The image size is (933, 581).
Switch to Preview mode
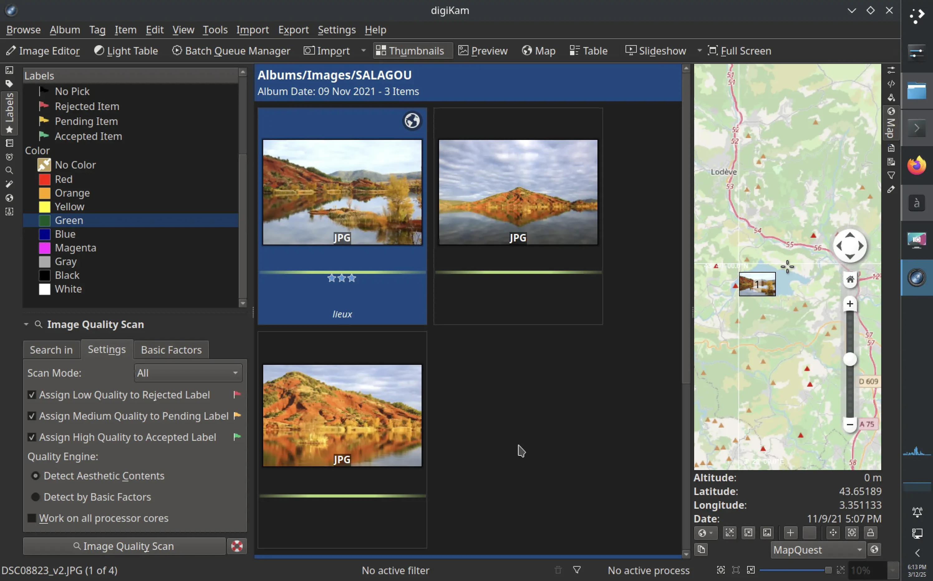point(483,50)
